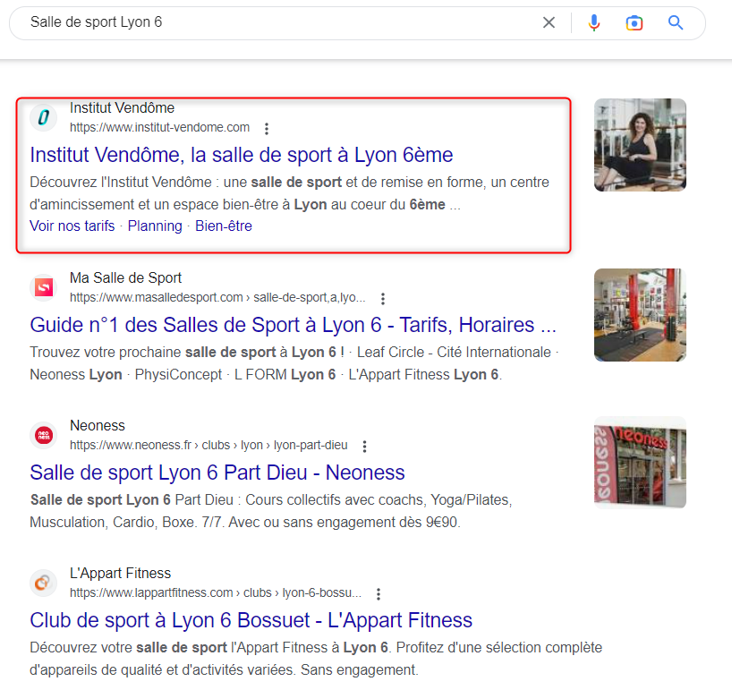Open three-dot menu beside masalledesport.com URL
The image size is (732, 690).
pyautogui.click(x=383, y=298)
